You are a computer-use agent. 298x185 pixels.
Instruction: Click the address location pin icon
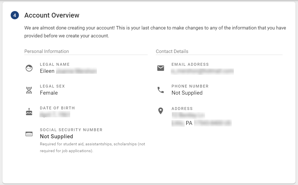tap(161, 111)
